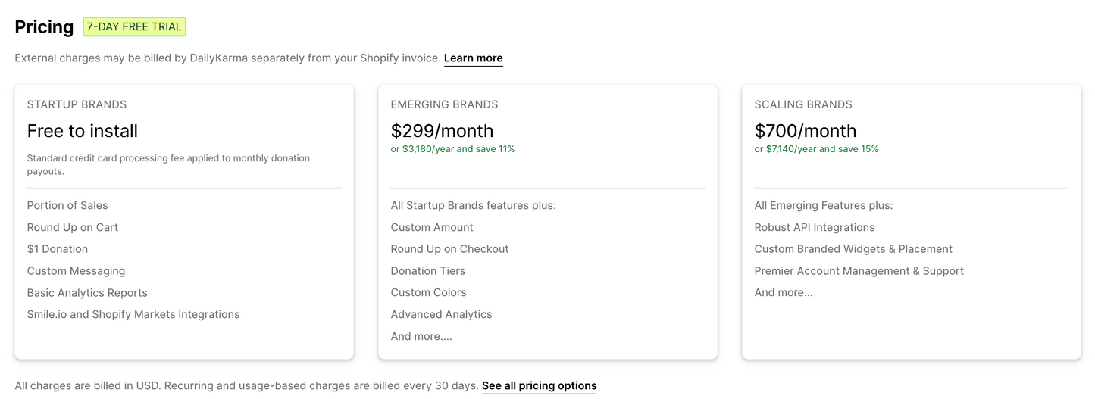
Task: Click the Smile.io and Shopify Markets Integrations item
Action: 133,314
